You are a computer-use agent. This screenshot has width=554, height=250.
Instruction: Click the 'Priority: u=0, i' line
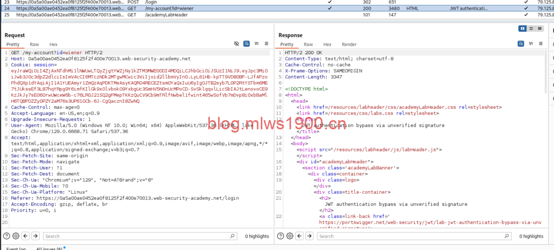33,210
